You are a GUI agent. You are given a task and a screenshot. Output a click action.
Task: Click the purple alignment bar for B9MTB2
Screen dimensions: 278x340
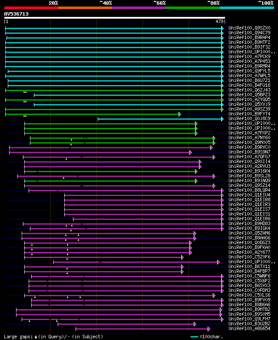(118, 310)
